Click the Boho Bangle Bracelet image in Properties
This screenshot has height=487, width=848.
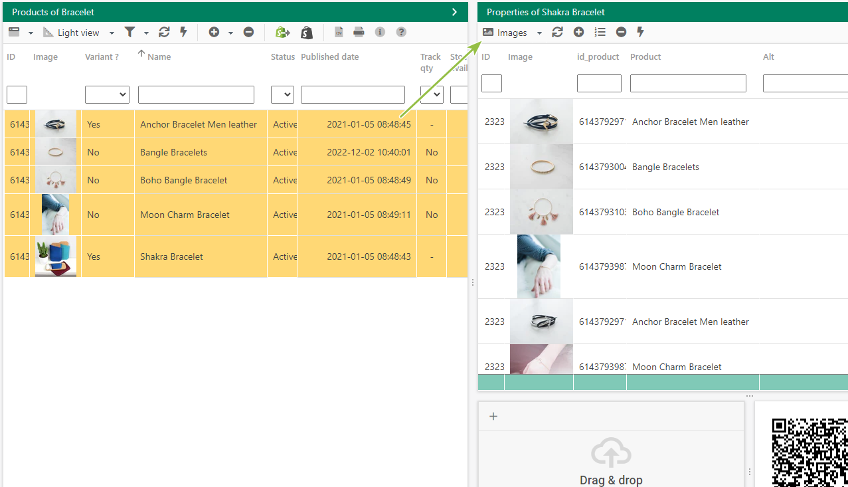[x=541, y=212]
